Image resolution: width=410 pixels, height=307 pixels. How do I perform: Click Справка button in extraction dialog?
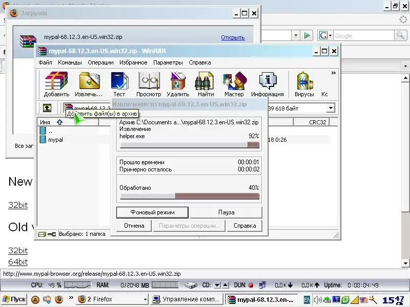tap(244, 226)
